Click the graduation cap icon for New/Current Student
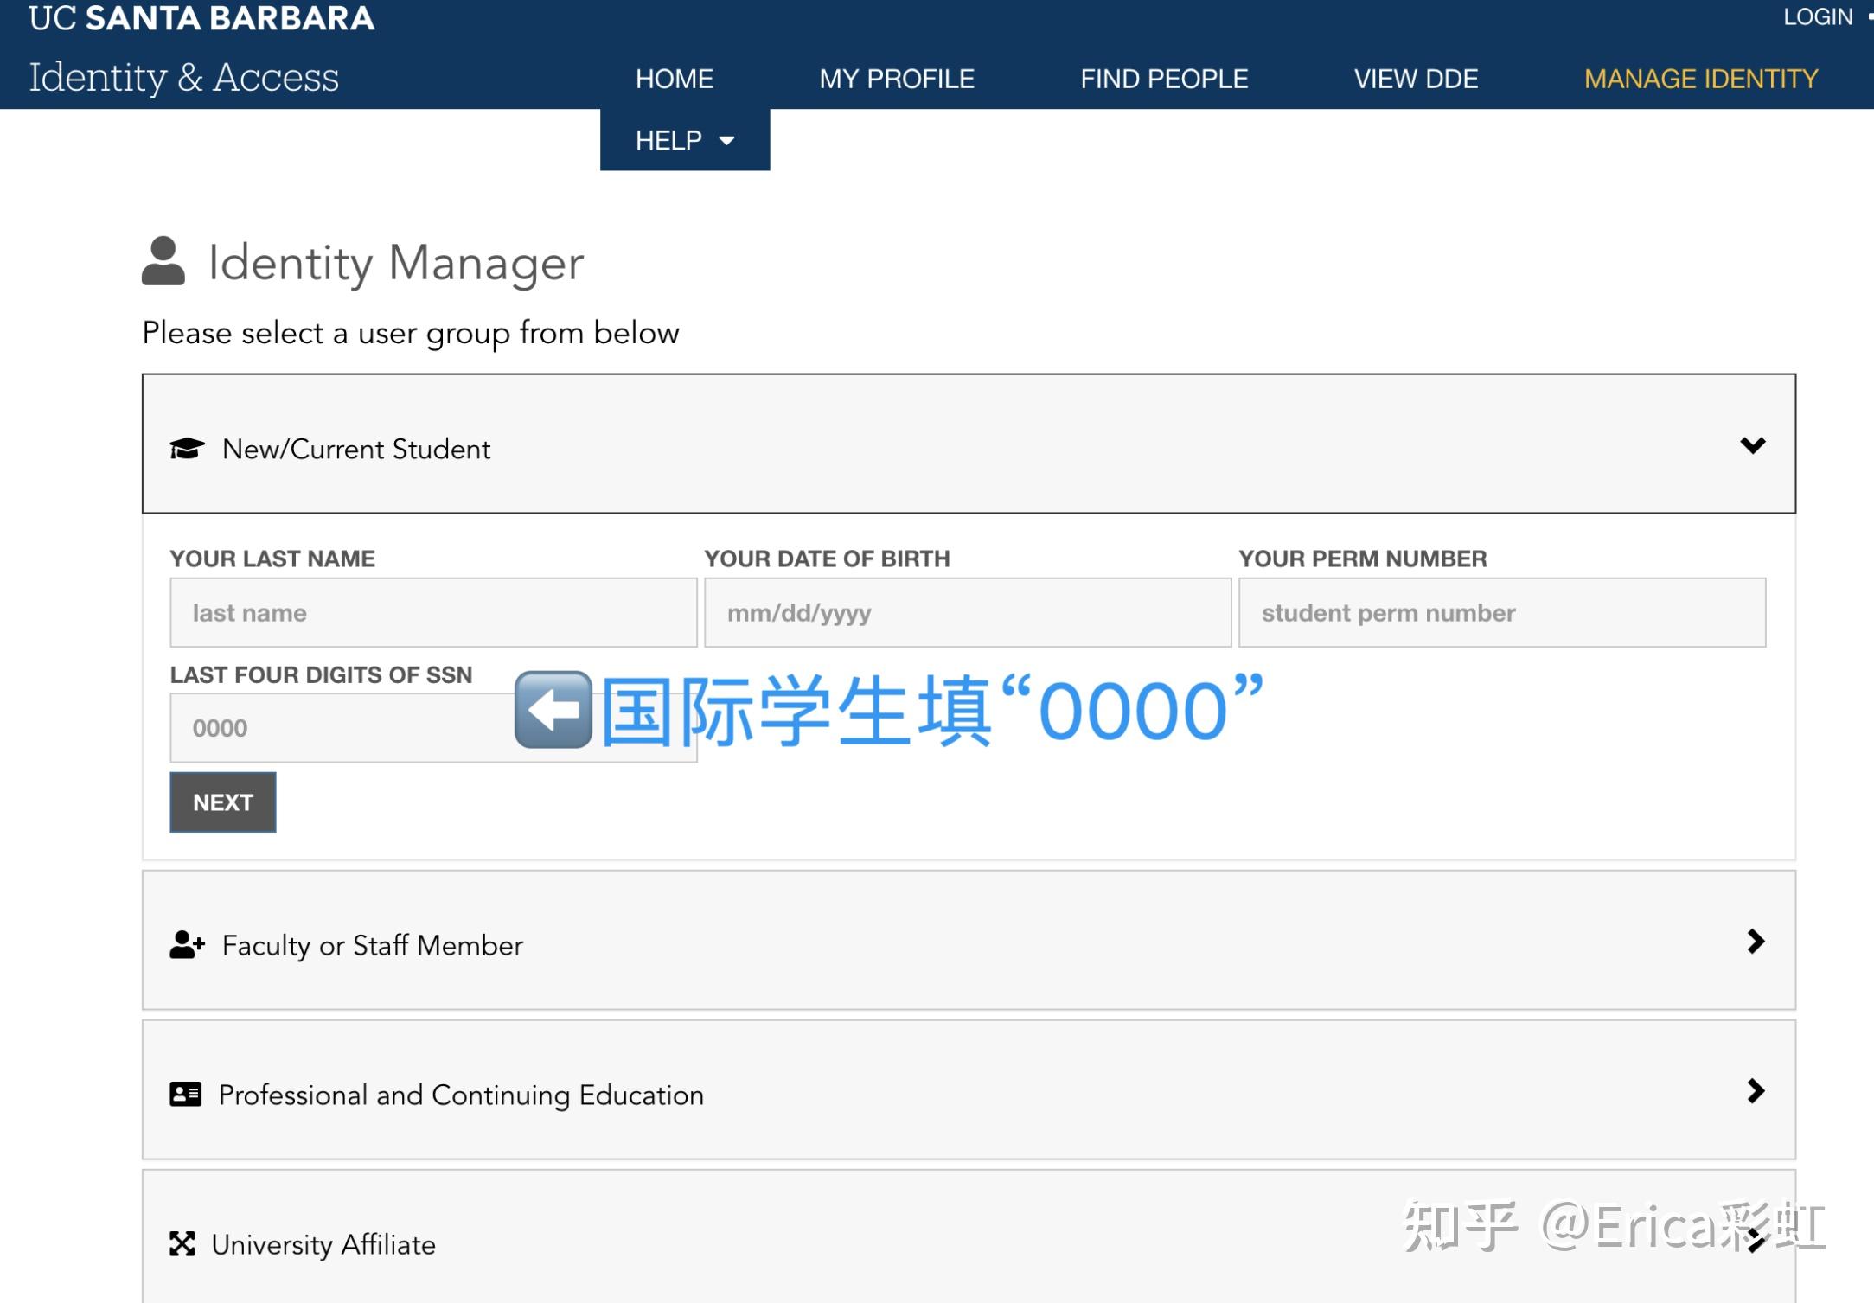The height and width of the screenshot is (1303, 1874). (x=187, y=448)
